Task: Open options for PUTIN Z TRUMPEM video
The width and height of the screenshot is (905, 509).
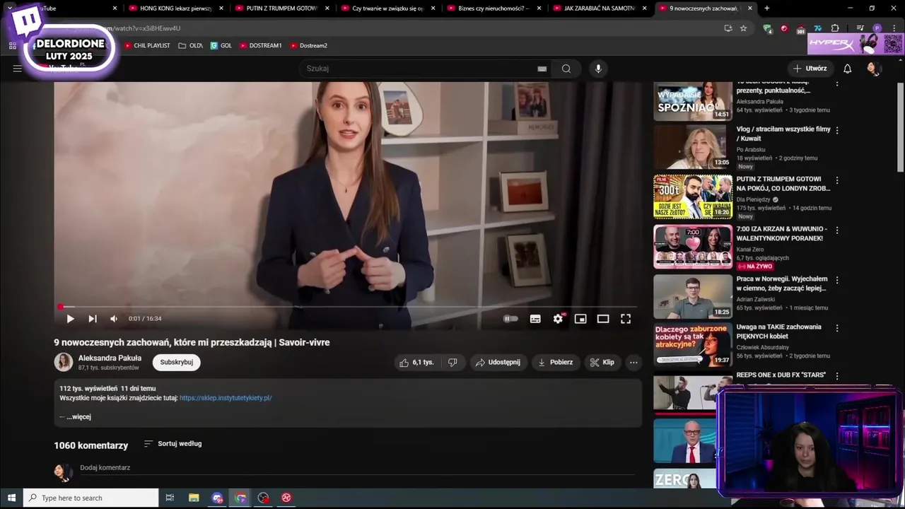Action: coord(837,180)
